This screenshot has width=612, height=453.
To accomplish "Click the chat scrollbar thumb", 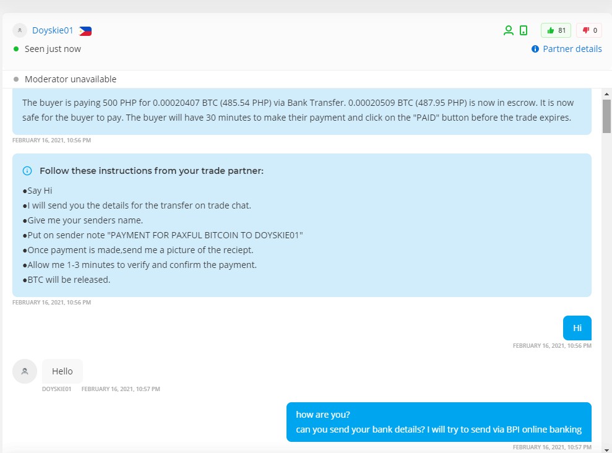I will [x=607, y=116].
